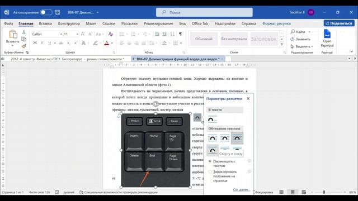Toggle the Автосохранение switch
The height and width of the screenshot is (201, 358).
46,12
